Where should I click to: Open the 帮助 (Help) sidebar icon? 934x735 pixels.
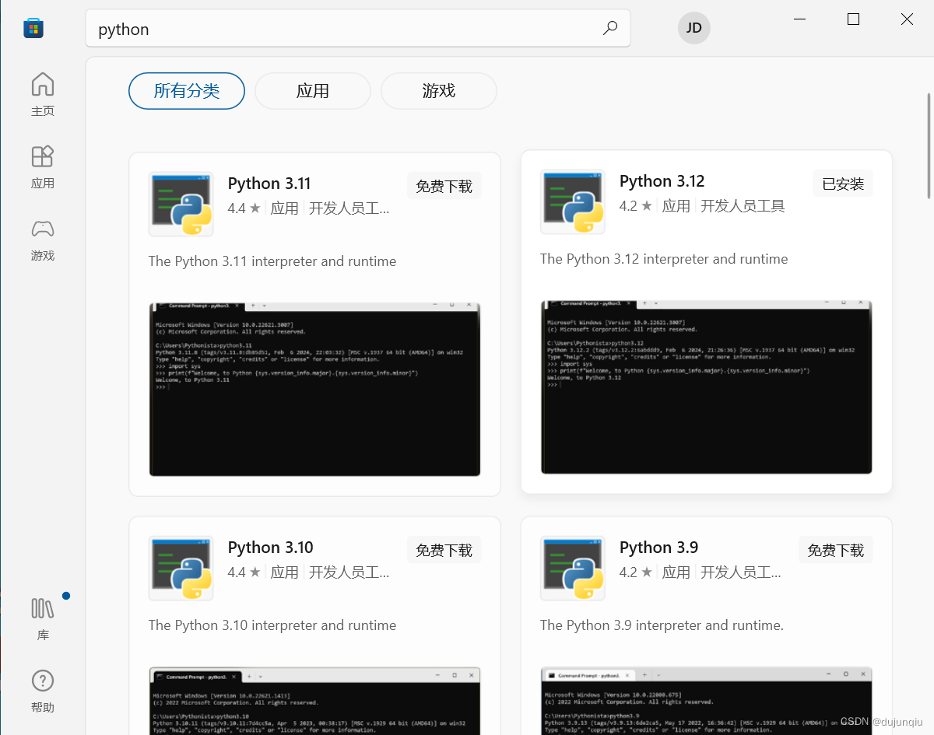(42, 690)
